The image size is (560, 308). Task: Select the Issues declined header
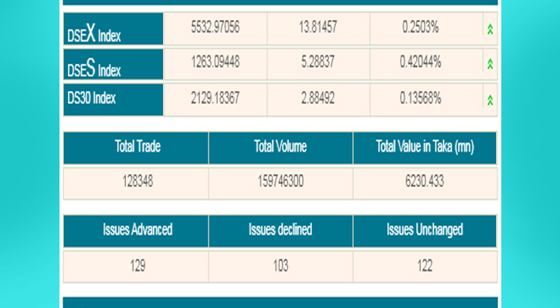pyautogui.click(x=280, y=229)
